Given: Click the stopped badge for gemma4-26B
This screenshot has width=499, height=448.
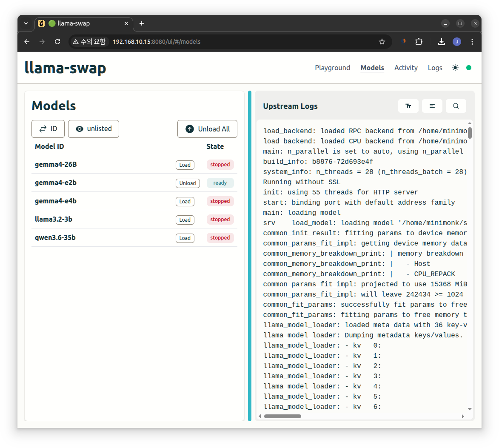Looking at the screenshot, I should click(x=220, y=165).
